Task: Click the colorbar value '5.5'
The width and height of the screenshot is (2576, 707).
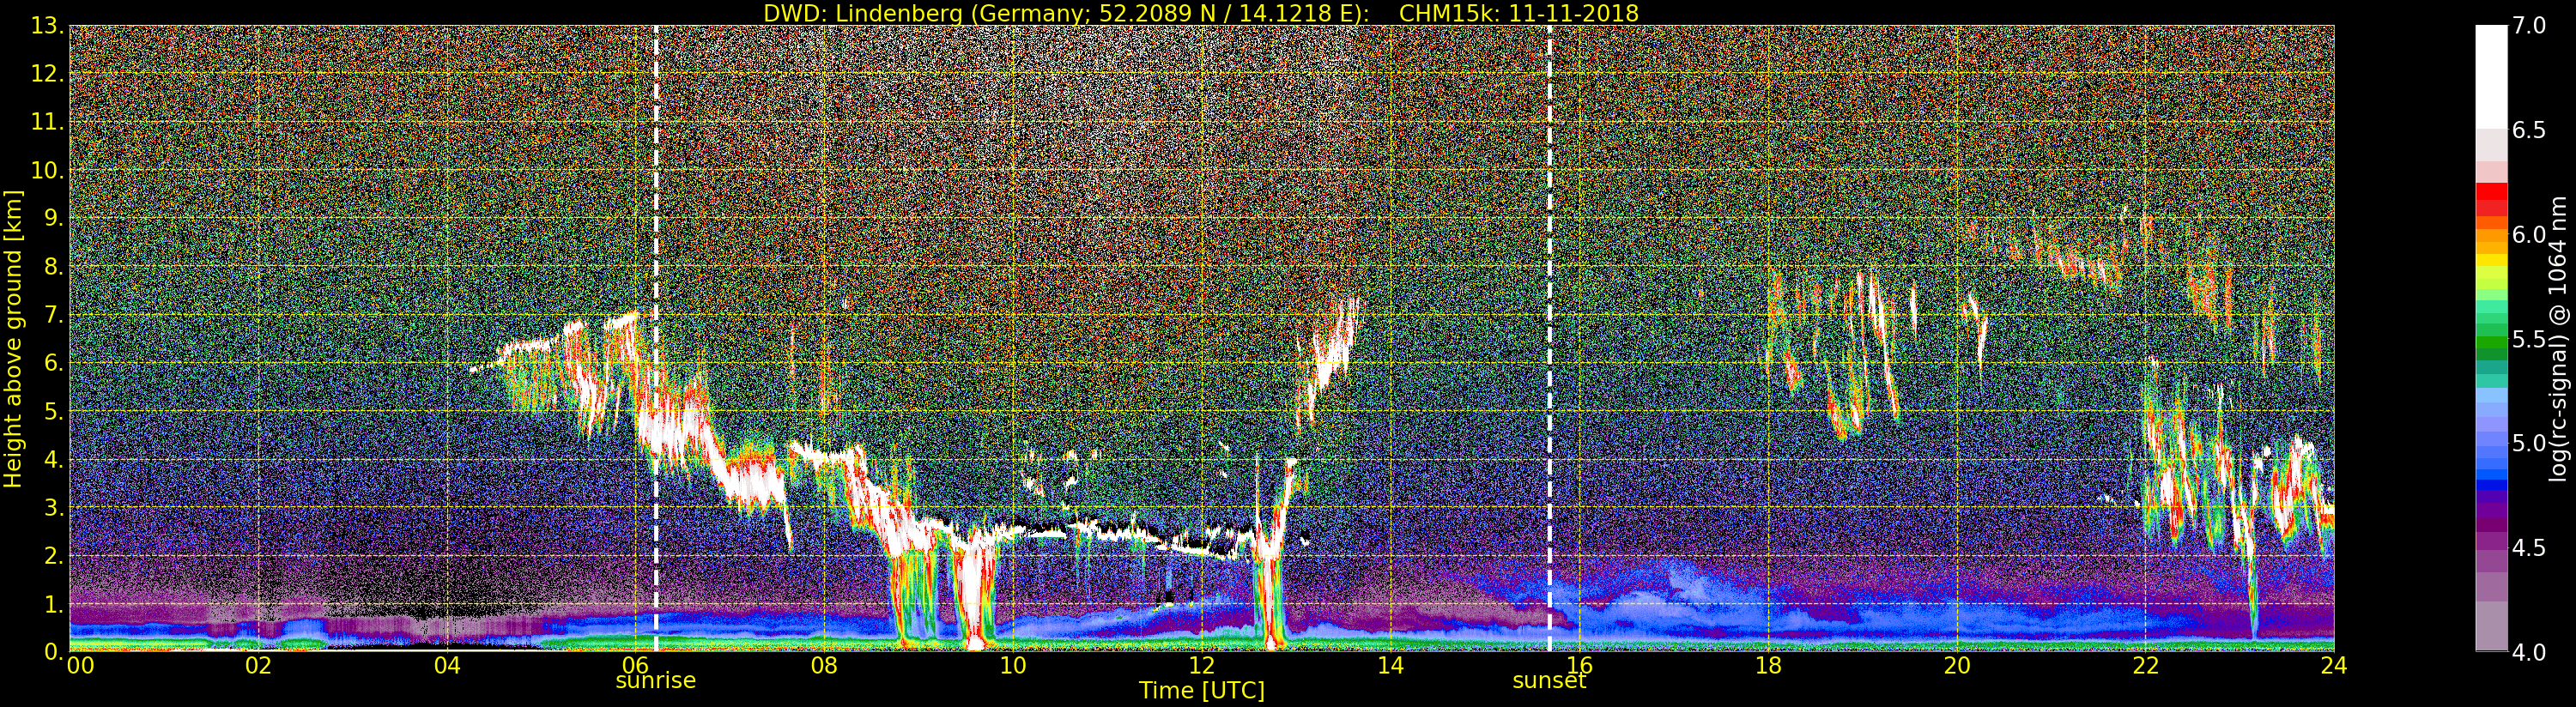Action: coord(2529,339)
